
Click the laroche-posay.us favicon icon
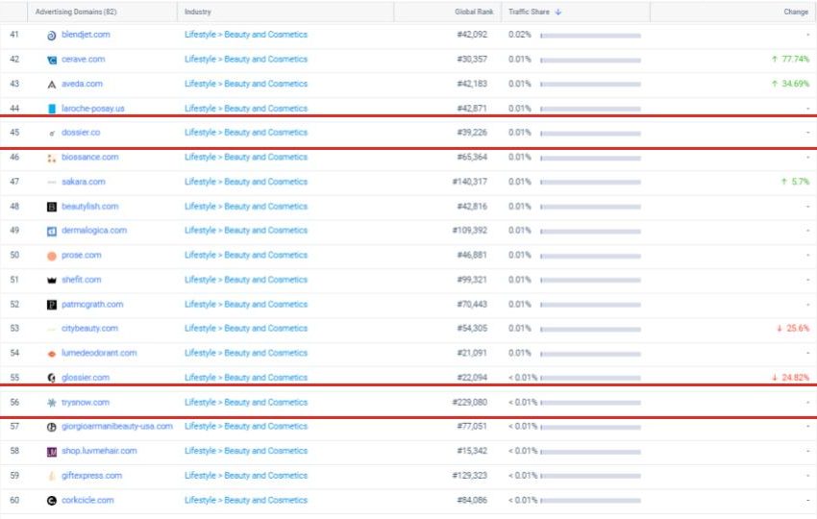(52, 109)
